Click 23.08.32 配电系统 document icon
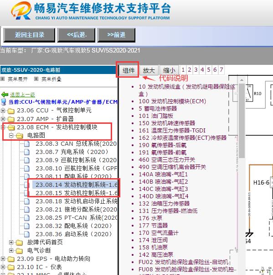Screen dimensions: 273x275 (27, 226)
